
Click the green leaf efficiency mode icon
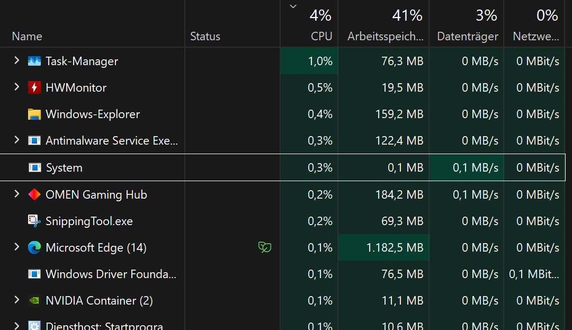(x=264, y=247)
